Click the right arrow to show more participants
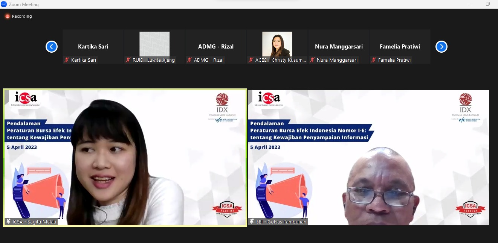 (x=441, y=47)
